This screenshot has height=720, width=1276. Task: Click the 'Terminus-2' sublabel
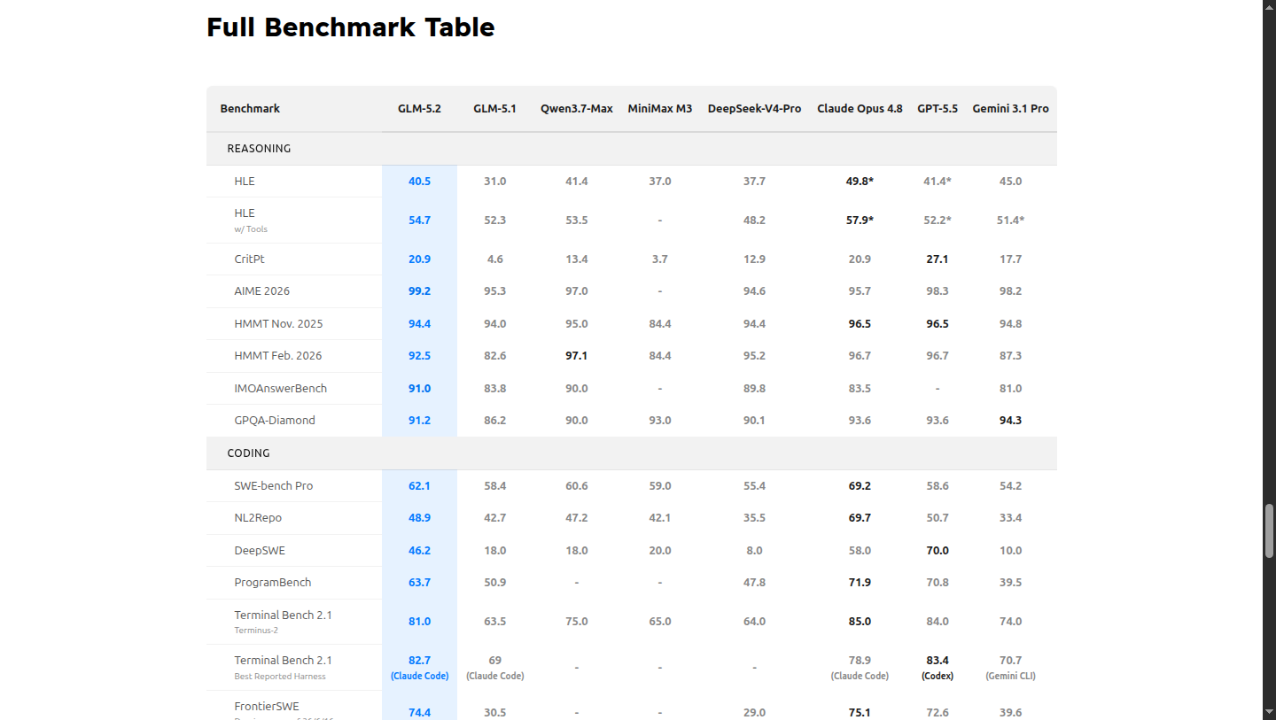coord(256,631)
